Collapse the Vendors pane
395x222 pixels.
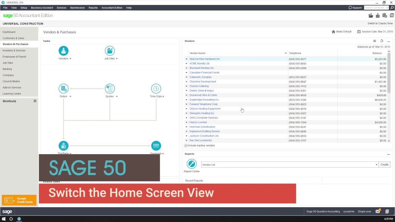(x=389, y=41)
